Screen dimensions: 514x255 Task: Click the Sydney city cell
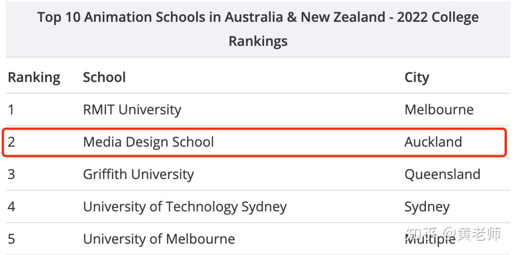427,207
